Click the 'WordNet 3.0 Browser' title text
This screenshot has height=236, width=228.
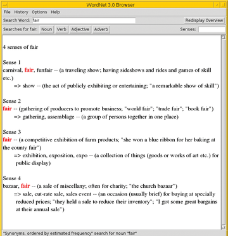click(x=110, y=4)
